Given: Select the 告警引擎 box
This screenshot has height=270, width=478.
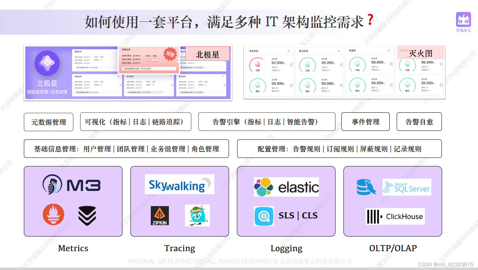Looking at the screenshot, I should click(x=267, y=122).
